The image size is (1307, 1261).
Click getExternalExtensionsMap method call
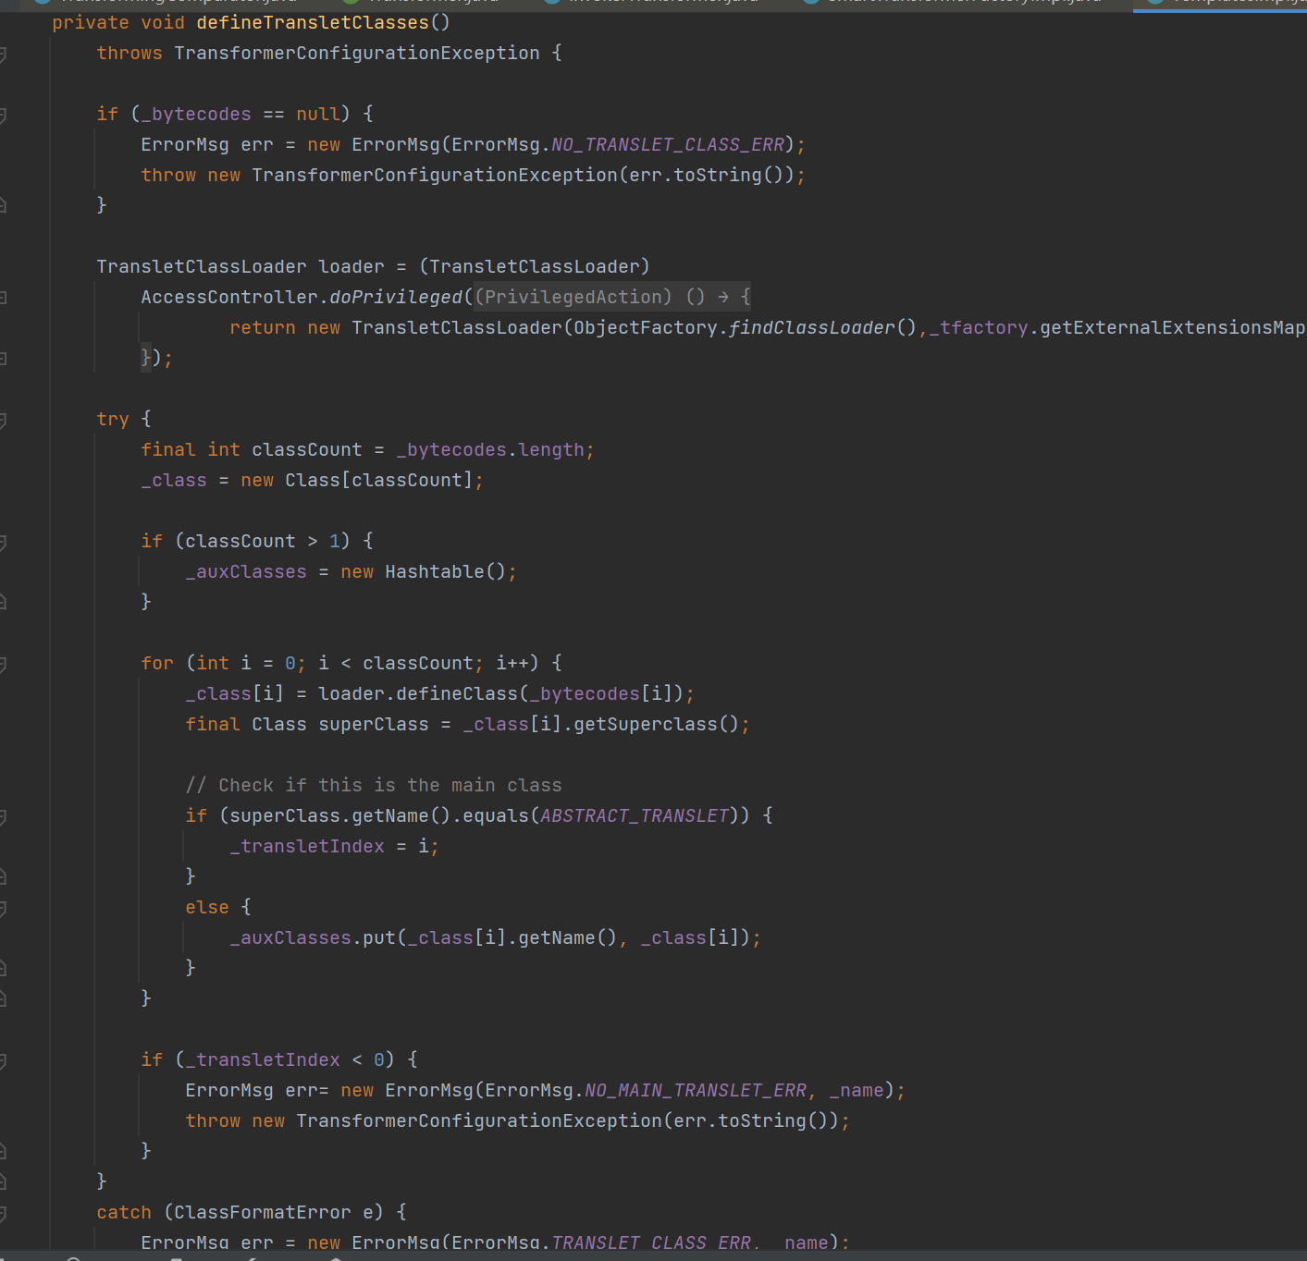click(x=1173, y=327)
